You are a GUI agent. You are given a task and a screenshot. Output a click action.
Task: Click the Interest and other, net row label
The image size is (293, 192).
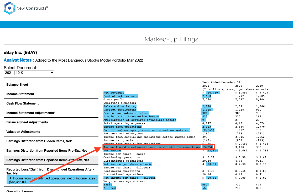coord(123,134)
